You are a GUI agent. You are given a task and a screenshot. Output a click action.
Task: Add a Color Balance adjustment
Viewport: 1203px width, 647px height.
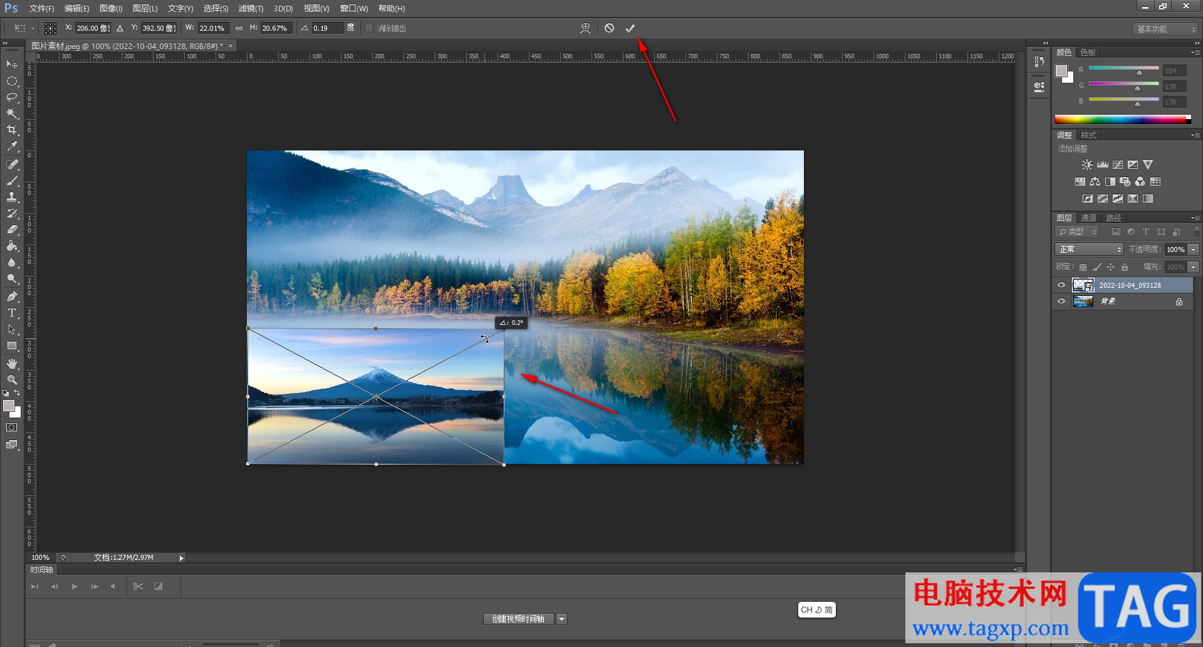[x=1095, y=182]
